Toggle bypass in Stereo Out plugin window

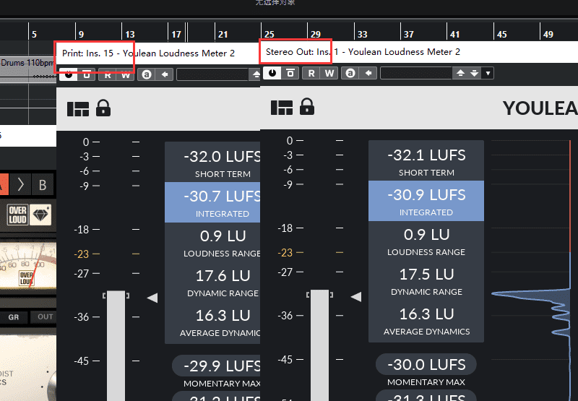tap(272, 73)
